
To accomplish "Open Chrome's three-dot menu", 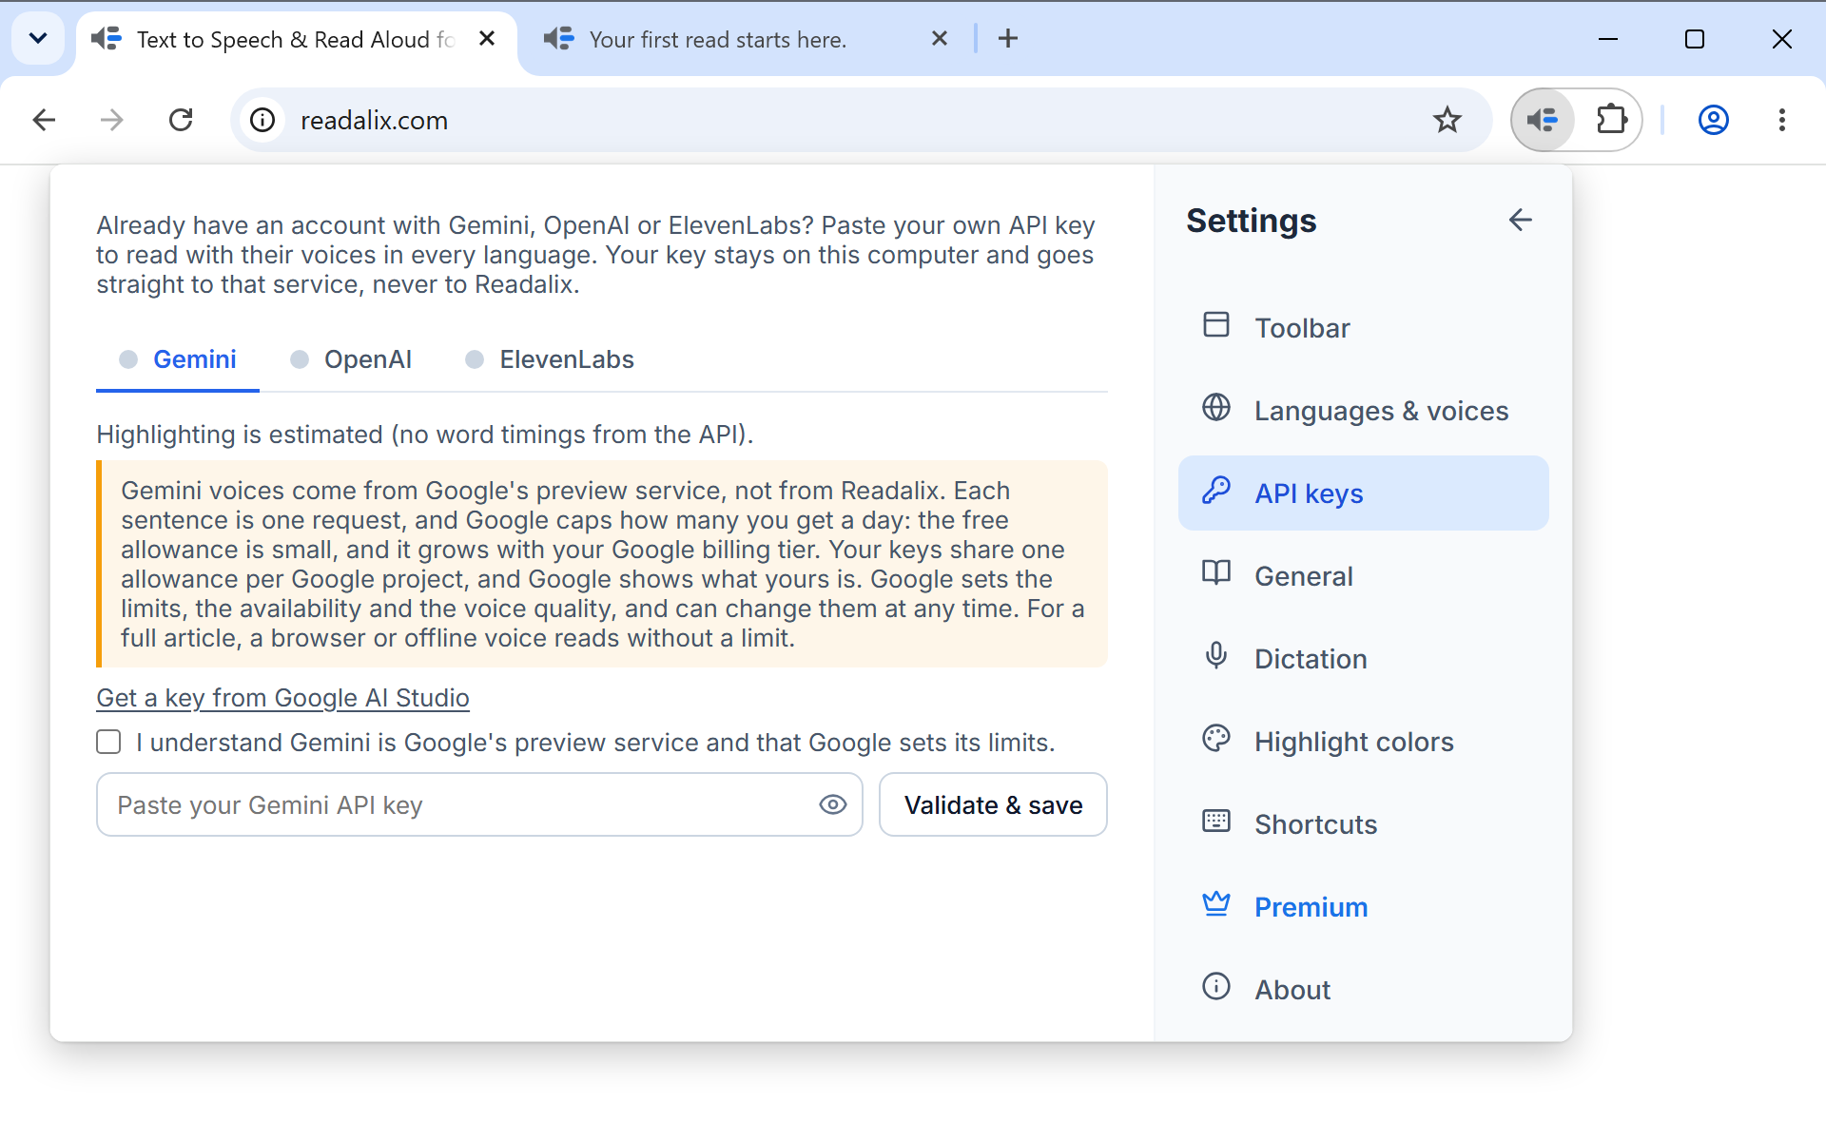I will coord(1781,120).
